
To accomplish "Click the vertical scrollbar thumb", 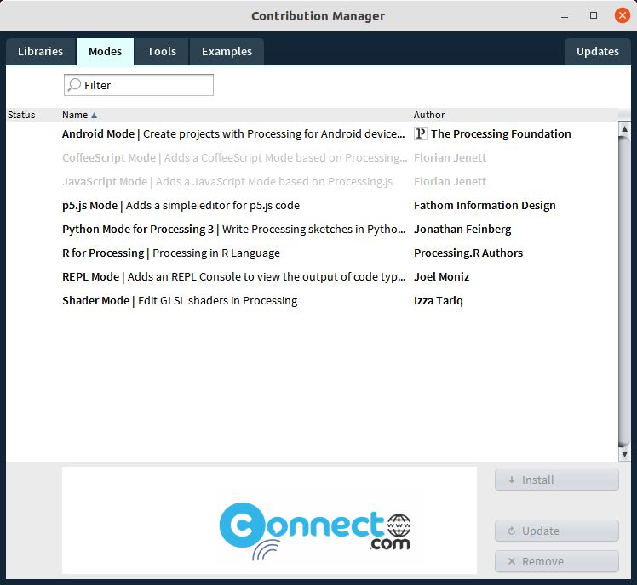I will (x=625, y=291).
